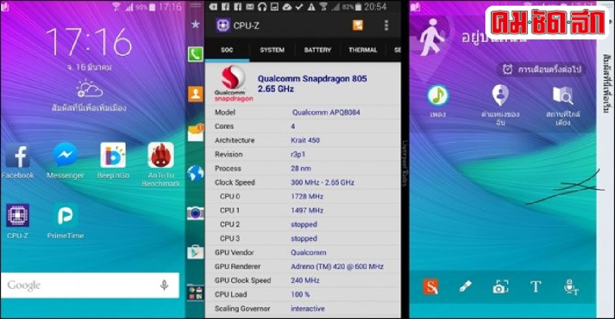Select the architecture value Krait 450
The height and width of the screenshot is (319, 615).
click(x=305, y=140)
